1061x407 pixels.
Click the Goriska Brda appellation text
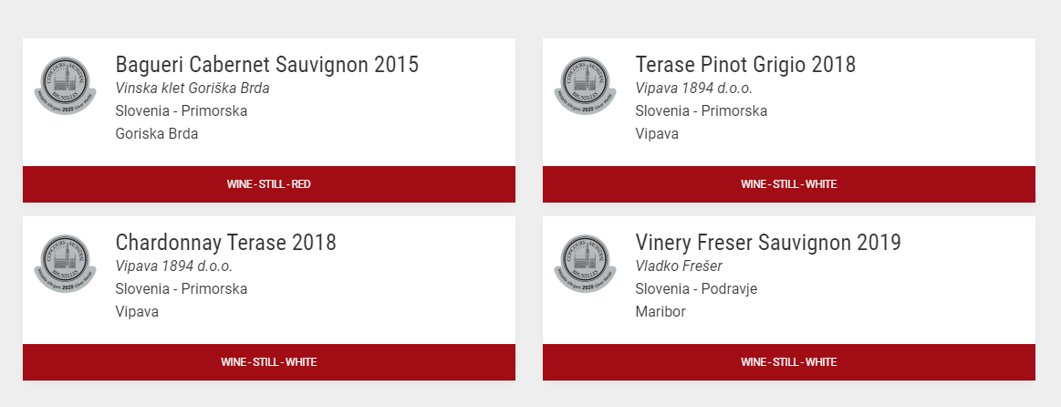(x=156, y=133)
